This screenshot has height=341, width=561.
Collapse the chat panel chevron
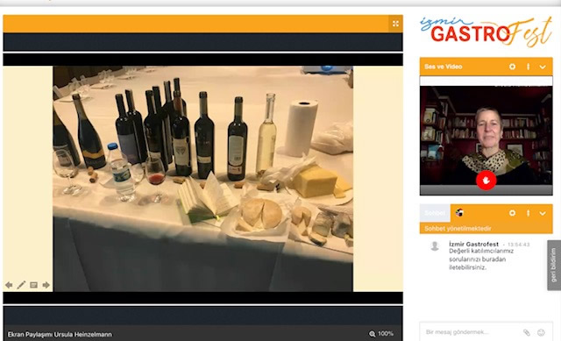tap(543, 213)
